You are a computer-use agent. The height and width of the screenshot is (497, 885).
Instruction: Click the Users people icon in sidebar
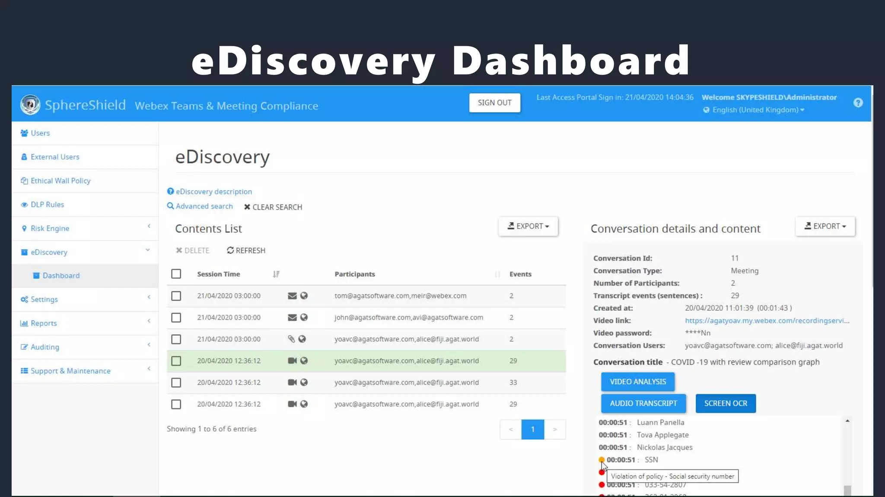click(24, 133)
